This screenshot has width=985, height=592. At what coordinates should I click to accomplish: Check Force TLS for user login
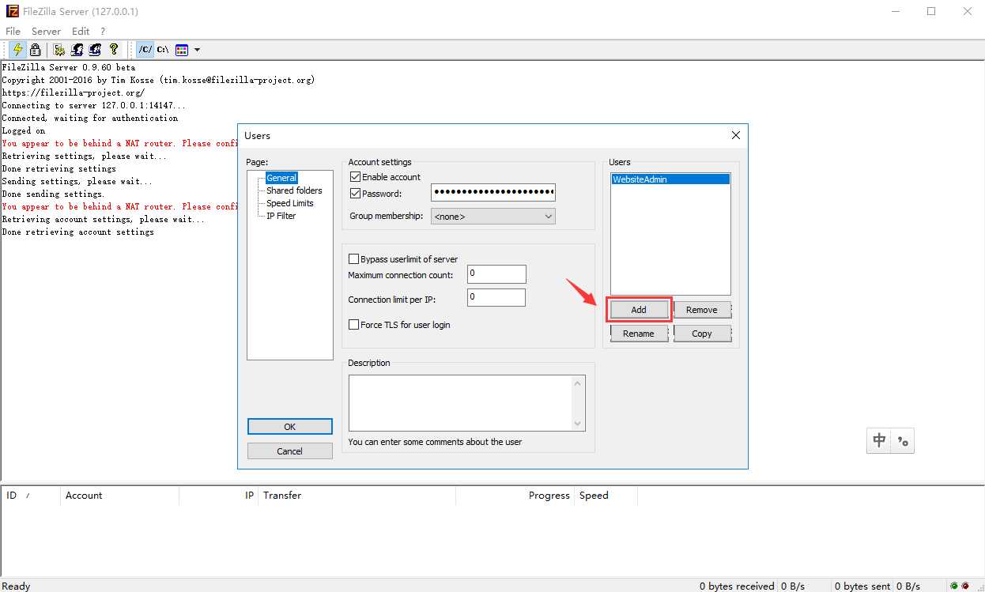pyautogui.click(x=354, y=325)
